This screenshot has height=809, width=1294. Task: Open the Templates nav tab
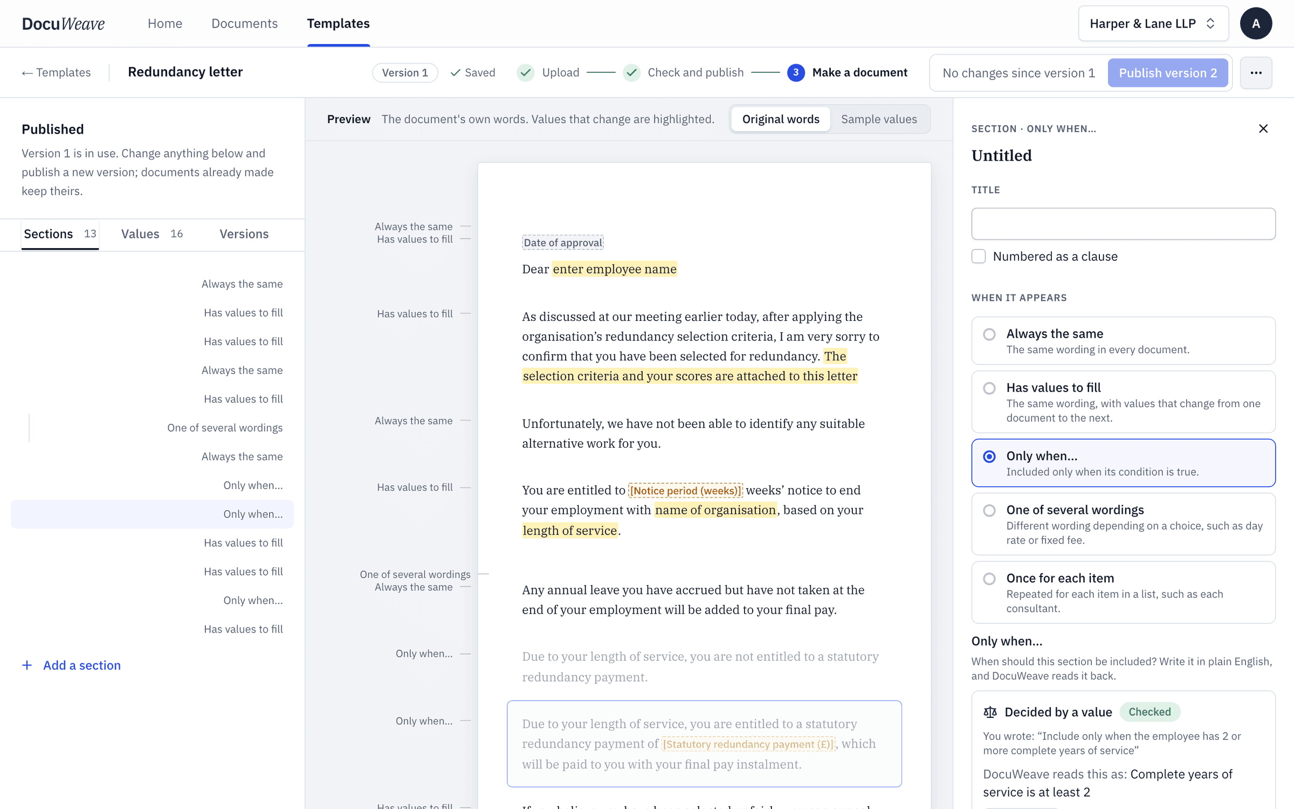point(338,24)
